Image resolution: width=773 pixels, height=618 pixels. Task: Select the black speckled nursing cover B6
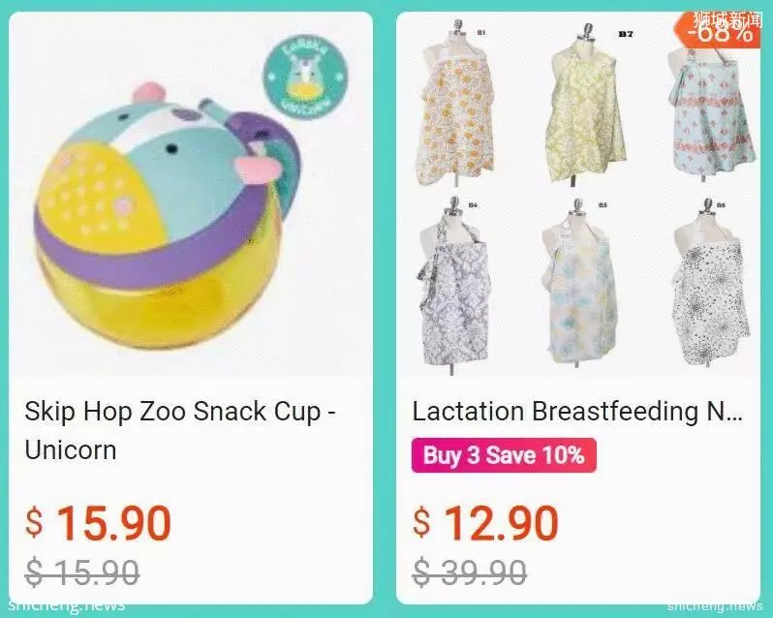(710, 284)
